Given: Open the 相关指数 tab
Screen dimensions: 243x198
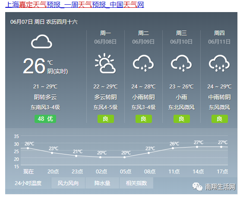Looking at the screenshot, I should point(136,183).
